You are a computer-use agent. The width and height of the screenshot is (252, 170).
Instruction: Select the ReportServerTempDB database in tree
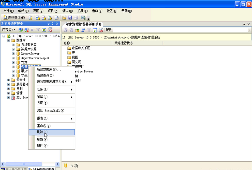35,58
